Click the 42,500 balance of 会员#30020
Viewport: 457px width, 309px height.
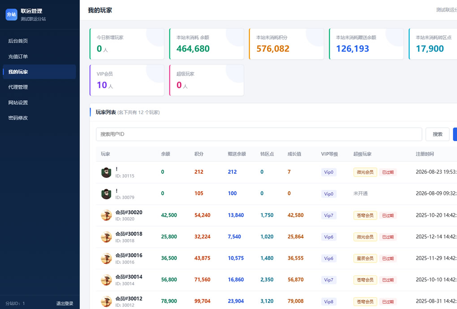169,215
